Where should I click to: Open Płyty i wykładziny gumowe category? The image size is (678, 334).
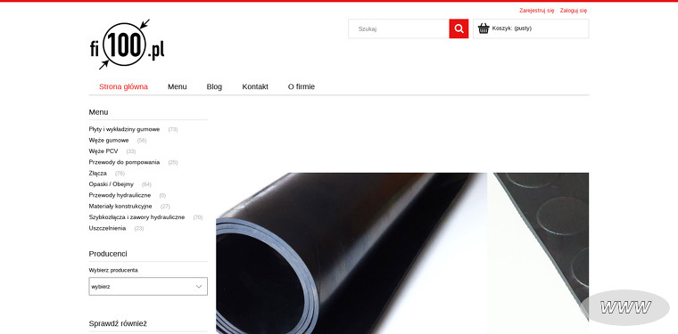pyautogui.click(x=124, y=129)
